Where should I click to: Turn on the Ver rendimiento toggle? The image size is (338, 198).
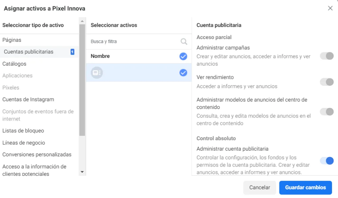(326, 82)
